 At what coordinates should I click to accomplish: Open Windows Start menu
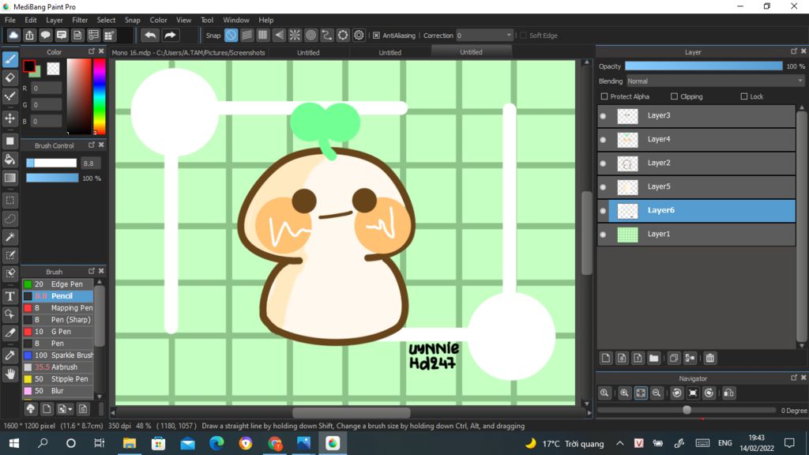coord(14,443)
